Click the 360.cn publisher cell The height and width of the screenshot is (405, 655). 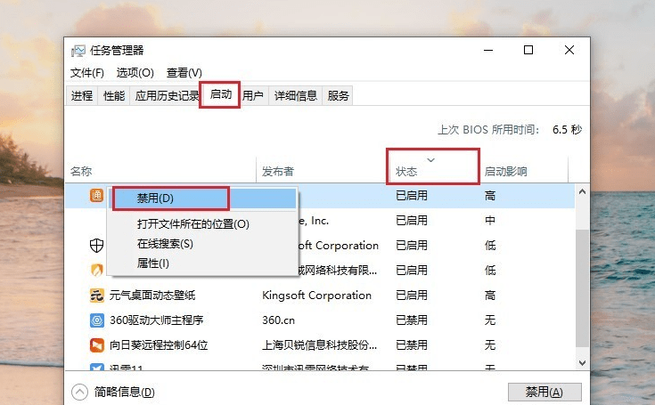pos(279,320)
